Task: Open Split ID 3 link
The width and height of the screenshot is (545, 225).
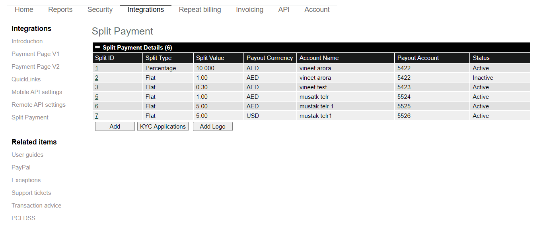Action: 97,87
